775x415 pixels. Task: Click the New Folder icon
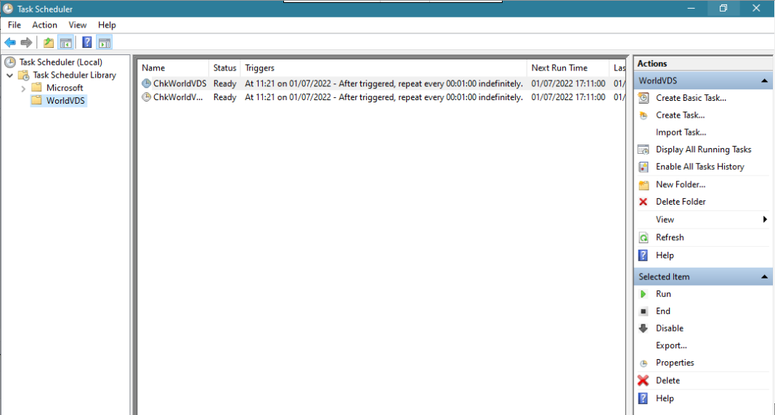644,185
